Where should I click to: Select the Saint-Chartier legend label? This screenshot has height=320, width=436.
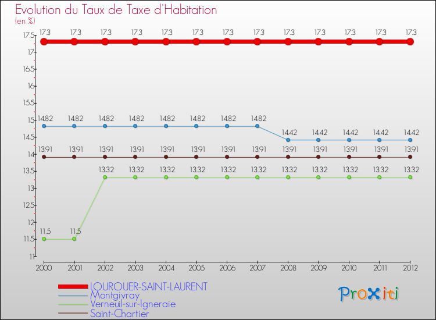click(120, 314)
